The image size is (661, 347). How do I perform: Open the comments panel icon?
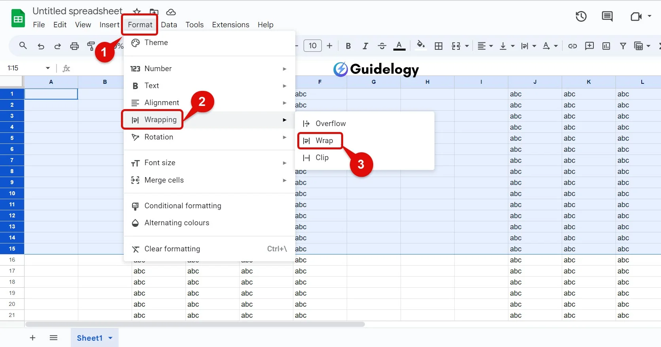tap(607, 17)
